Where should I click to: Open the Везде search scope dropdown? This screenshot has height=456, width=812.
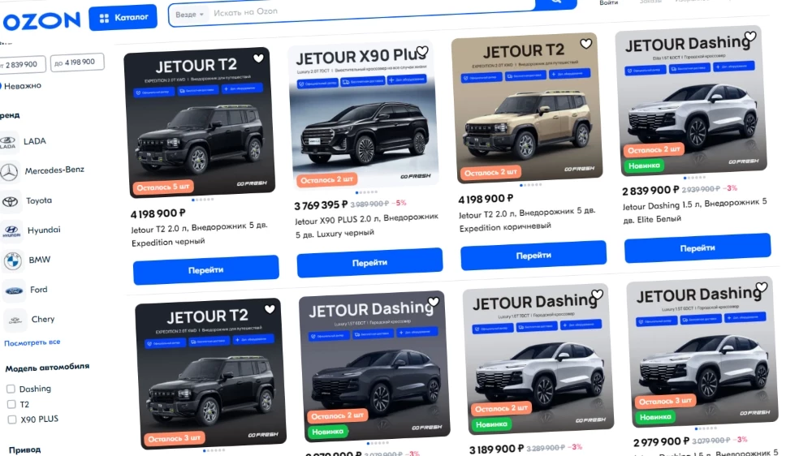click(189, 15)
